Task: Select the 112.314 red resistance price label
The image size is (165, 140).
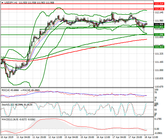Action: pos(159,4)
